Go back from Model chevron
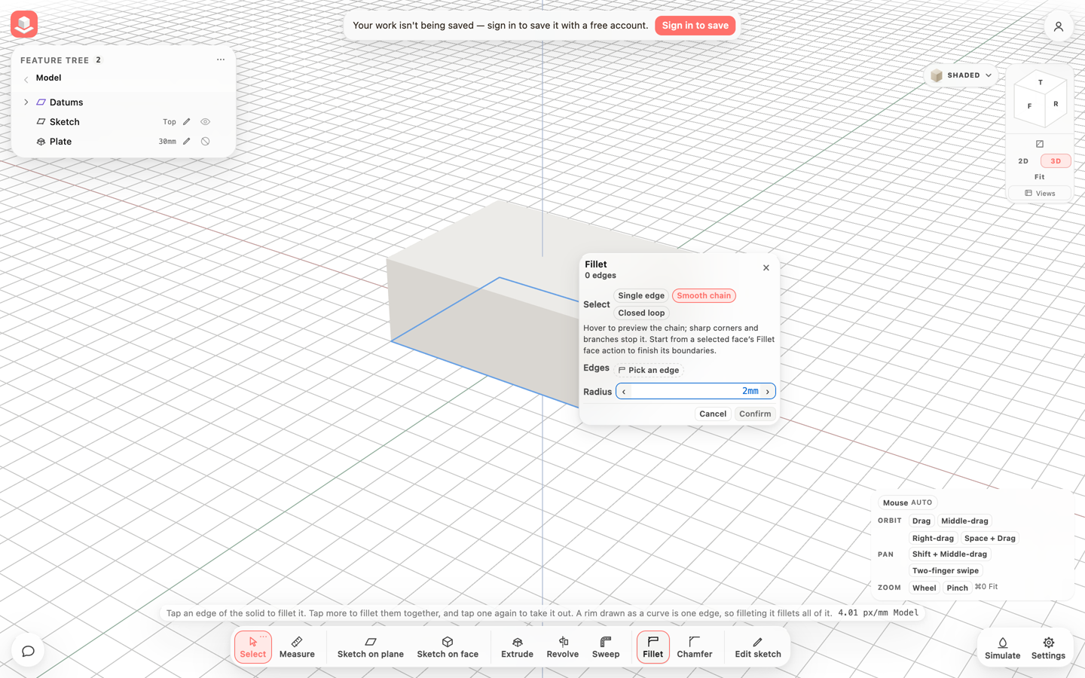 point(26,79)
